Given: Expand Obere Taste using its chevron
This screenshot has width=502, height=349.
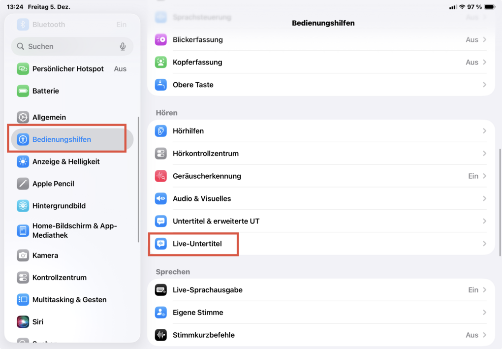Looking at the screenshot, I should click(484, 85).
